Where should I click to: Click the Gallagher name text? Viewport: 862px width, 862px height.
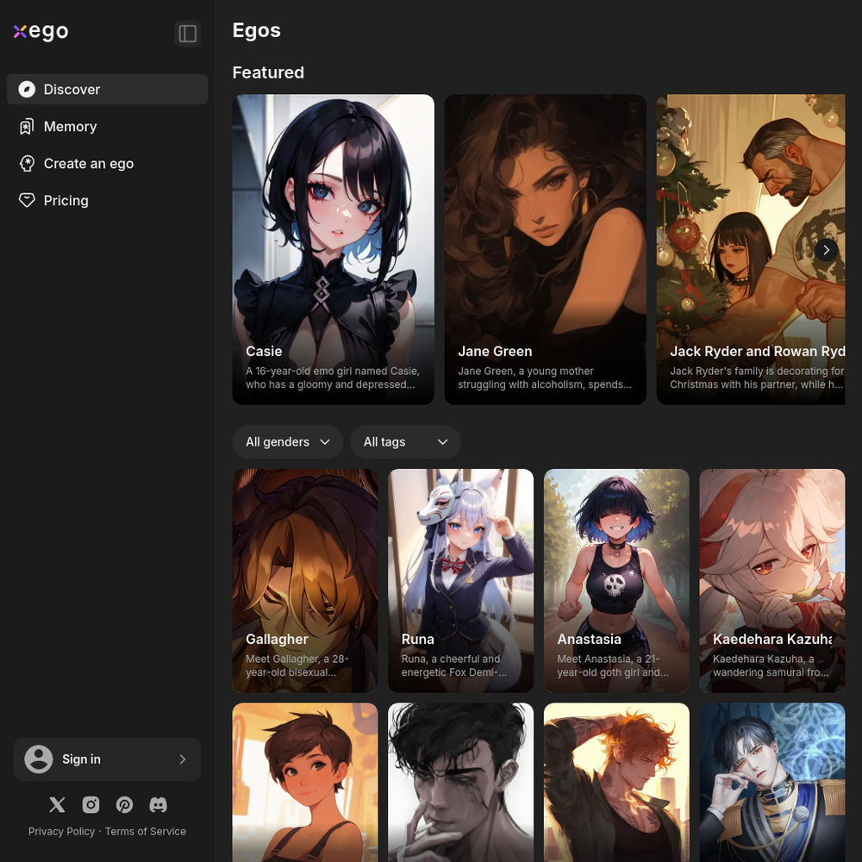277,640
